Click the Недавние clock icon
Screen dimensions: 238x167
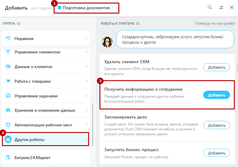point(8,38)
